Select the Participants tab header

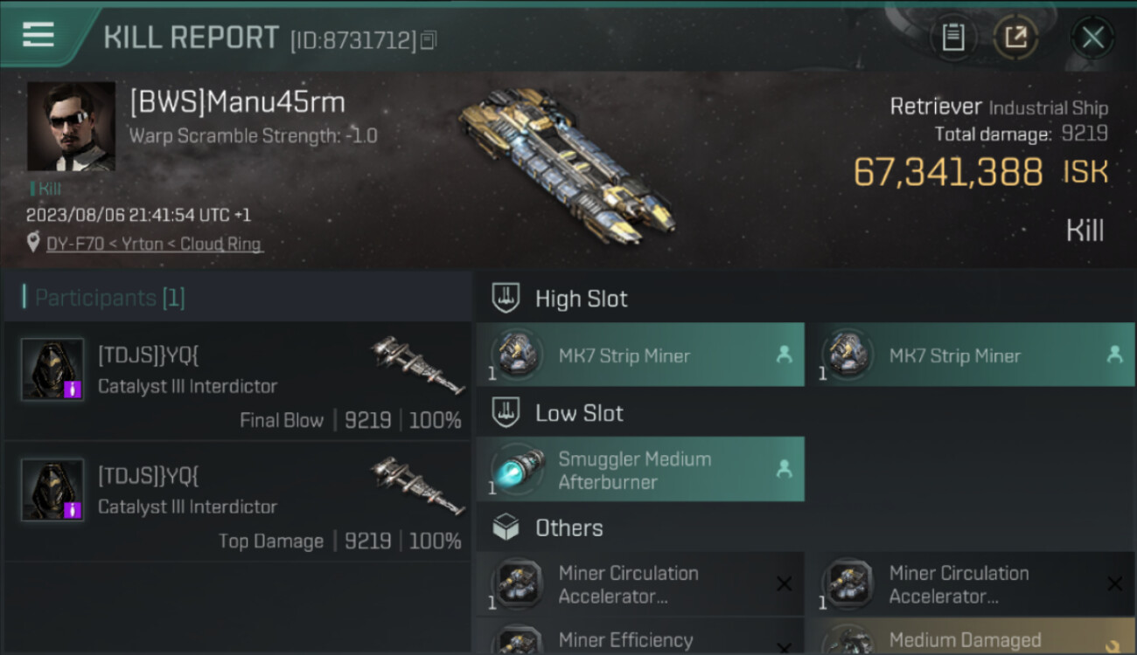[109, 298]
